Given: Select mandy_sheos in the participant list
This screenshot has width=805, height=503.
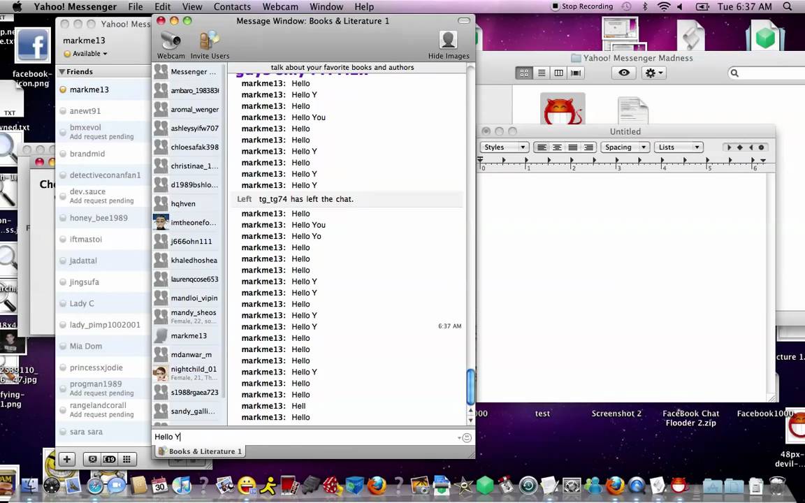Looking at the screenshot, I should click(x=187, y=316).
